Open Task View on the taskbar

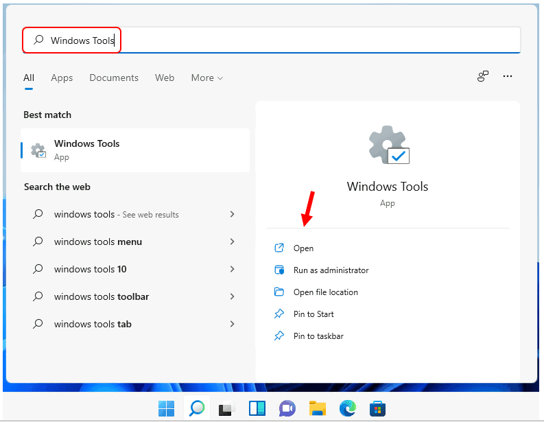[226, 408]
